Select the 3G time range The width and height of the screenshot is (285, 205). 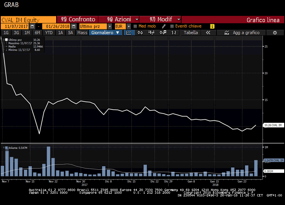pos(16,33)
